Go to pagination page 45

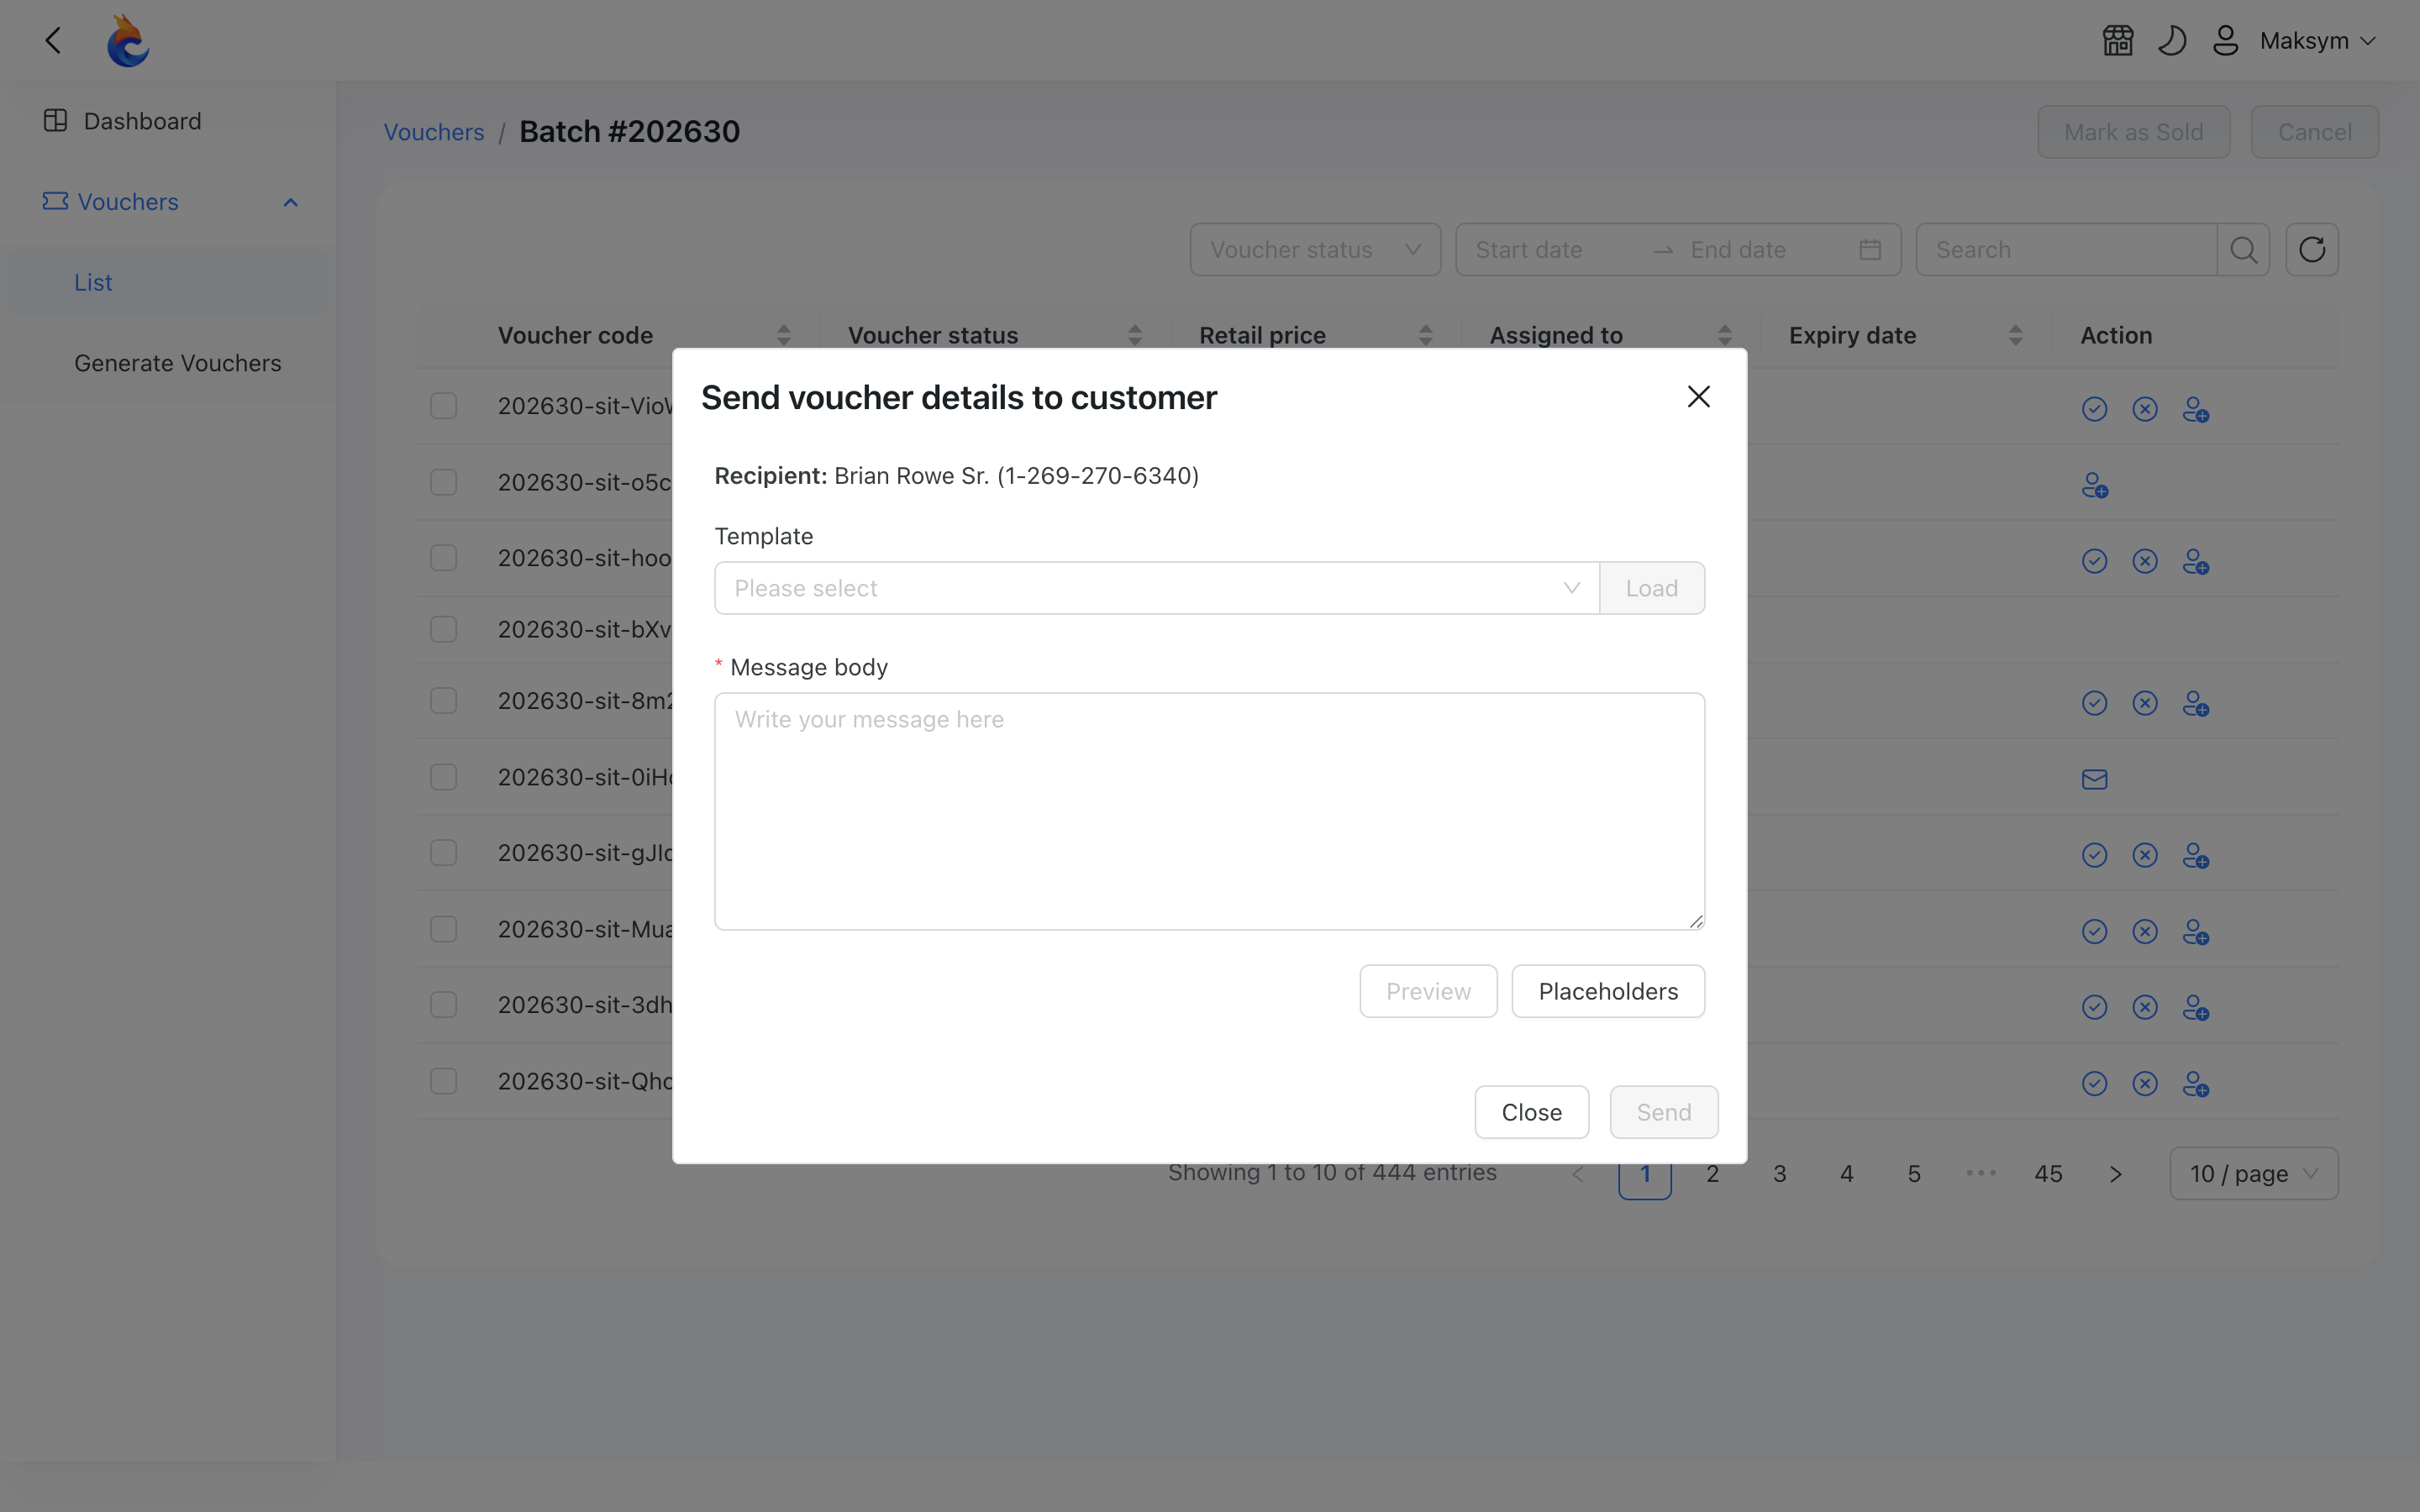point(2048,1174)
